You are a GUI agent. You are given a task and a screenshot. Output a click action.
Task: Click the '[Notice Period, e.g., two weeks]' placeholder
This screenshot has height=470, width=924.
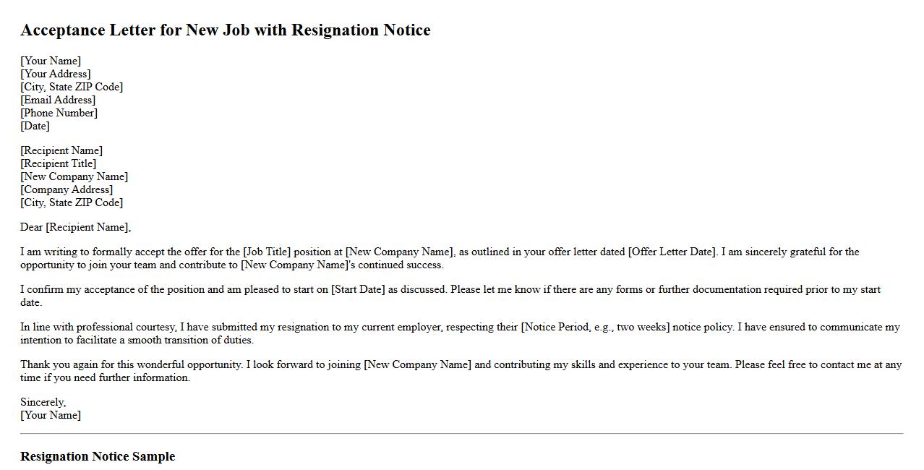[x=596, y=327]
